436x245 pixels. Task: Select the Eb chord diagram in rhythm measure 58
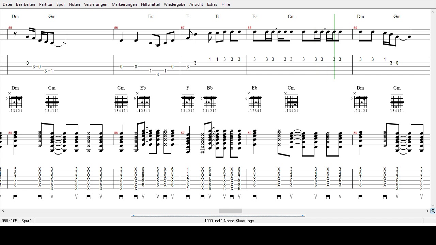[x=254, y=102]
